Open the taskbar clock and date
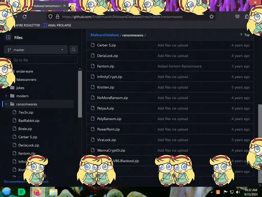Image resolution: width=262 pixels, height=197 pixels. (x=251, y=192)
